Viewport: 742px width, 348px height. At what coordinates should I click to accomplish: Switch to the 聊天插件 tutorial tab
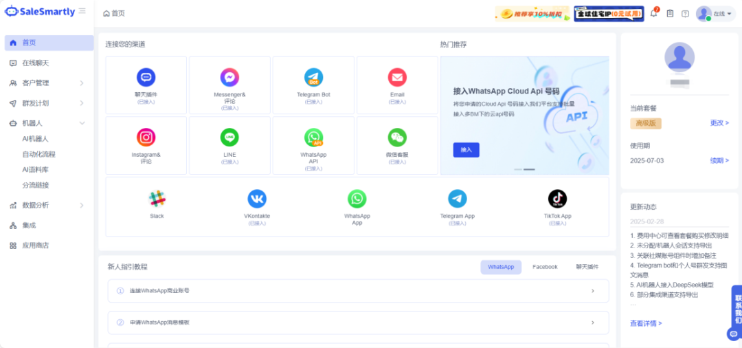point(587,267)
